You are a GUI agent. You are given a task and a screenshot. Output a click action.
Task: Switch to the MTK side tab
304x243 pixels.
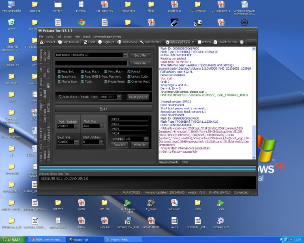[x=49, y=70]
